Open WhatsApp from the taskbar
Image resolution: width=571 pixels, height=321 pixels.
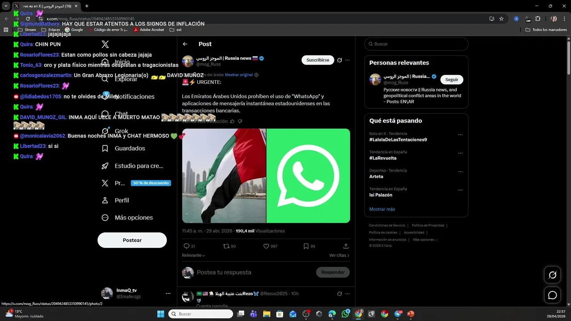click(346, 314)
